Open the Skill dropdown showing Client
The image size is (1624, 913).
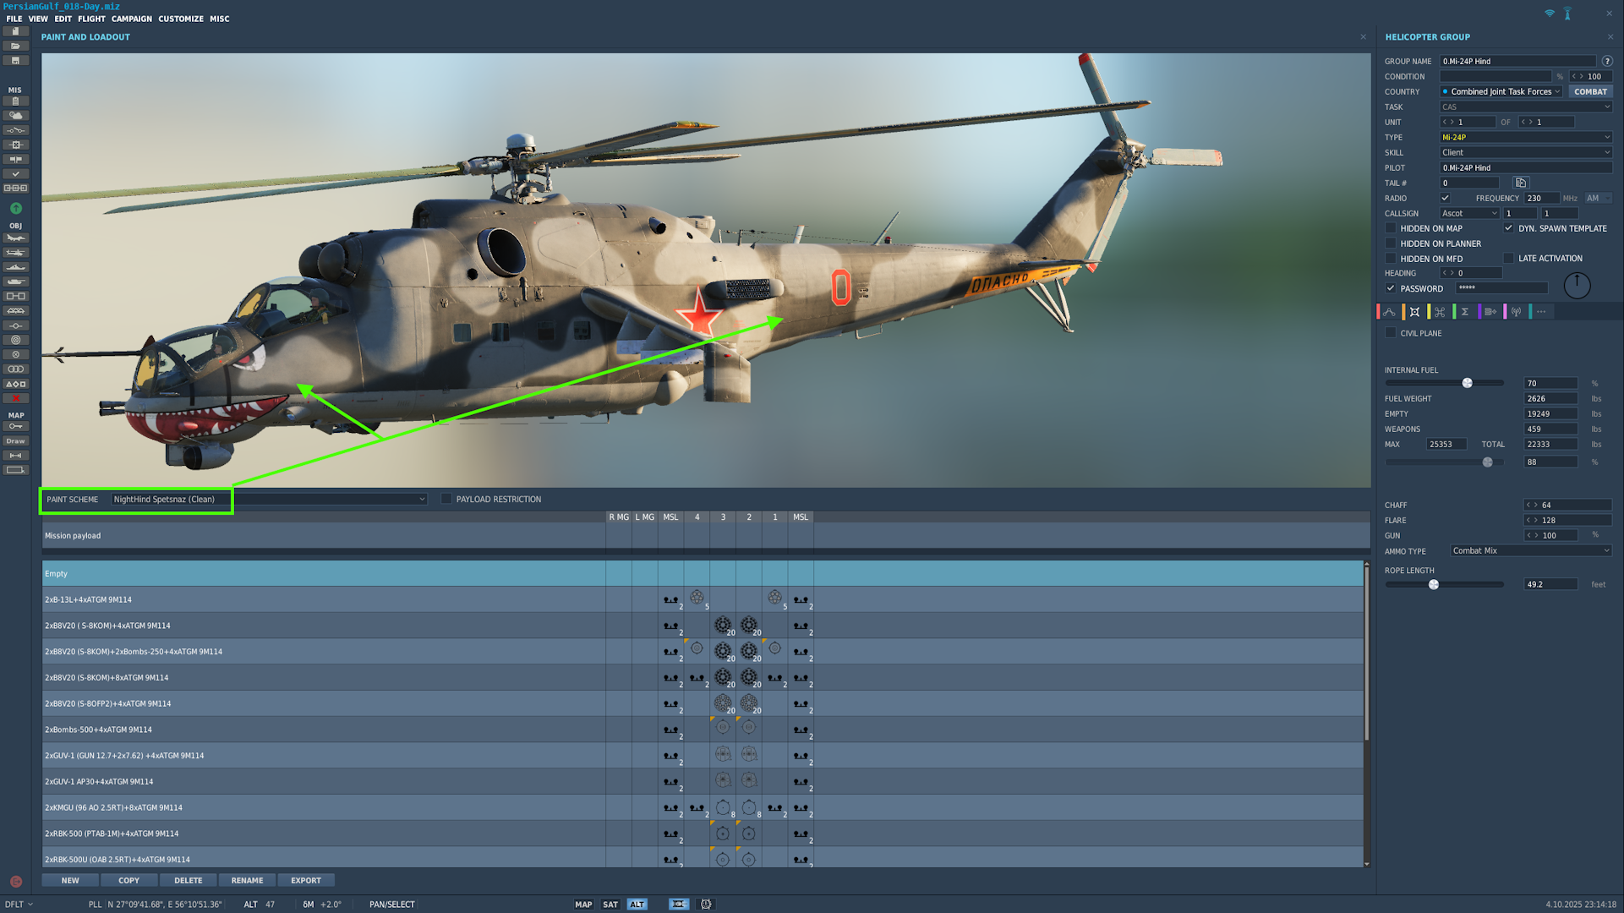click(1525, 153)
